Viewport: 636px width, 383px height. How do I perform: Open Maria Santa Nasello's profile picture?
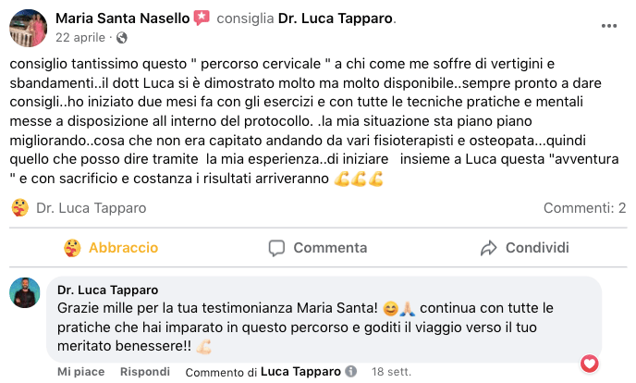27,28
